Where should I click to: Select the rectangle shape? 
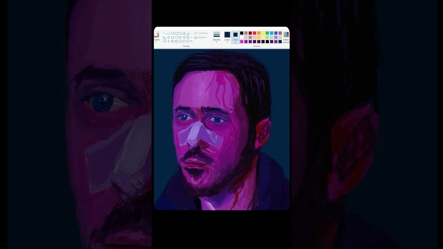[176, 33]
